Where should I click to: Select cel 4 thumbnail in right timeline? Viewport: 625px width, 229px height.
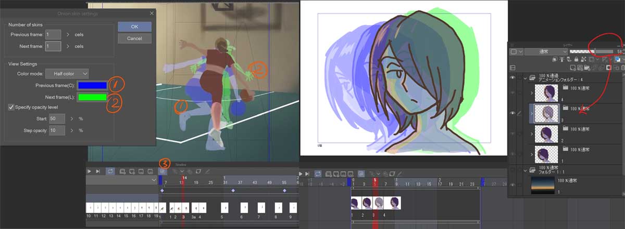pos(392,203)
